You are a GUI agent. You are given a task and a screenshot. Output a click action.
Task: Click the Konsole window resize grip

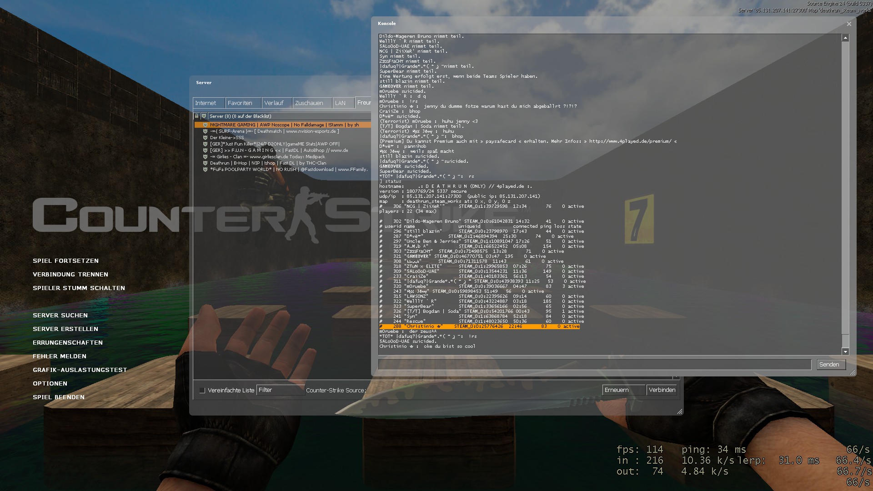pos(853,372)
